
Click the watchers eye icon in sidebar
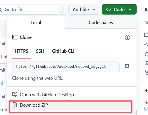pos(146,63)
